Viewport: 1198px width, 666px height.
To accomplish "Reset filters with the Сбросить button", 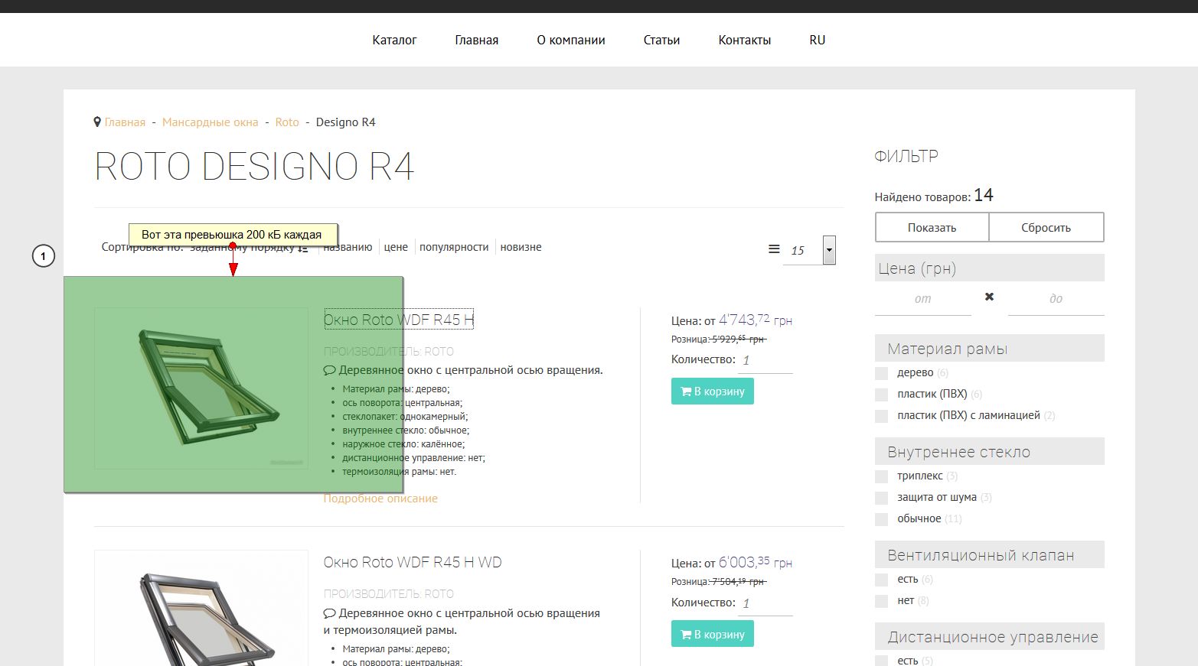I will coord(1046,227).
